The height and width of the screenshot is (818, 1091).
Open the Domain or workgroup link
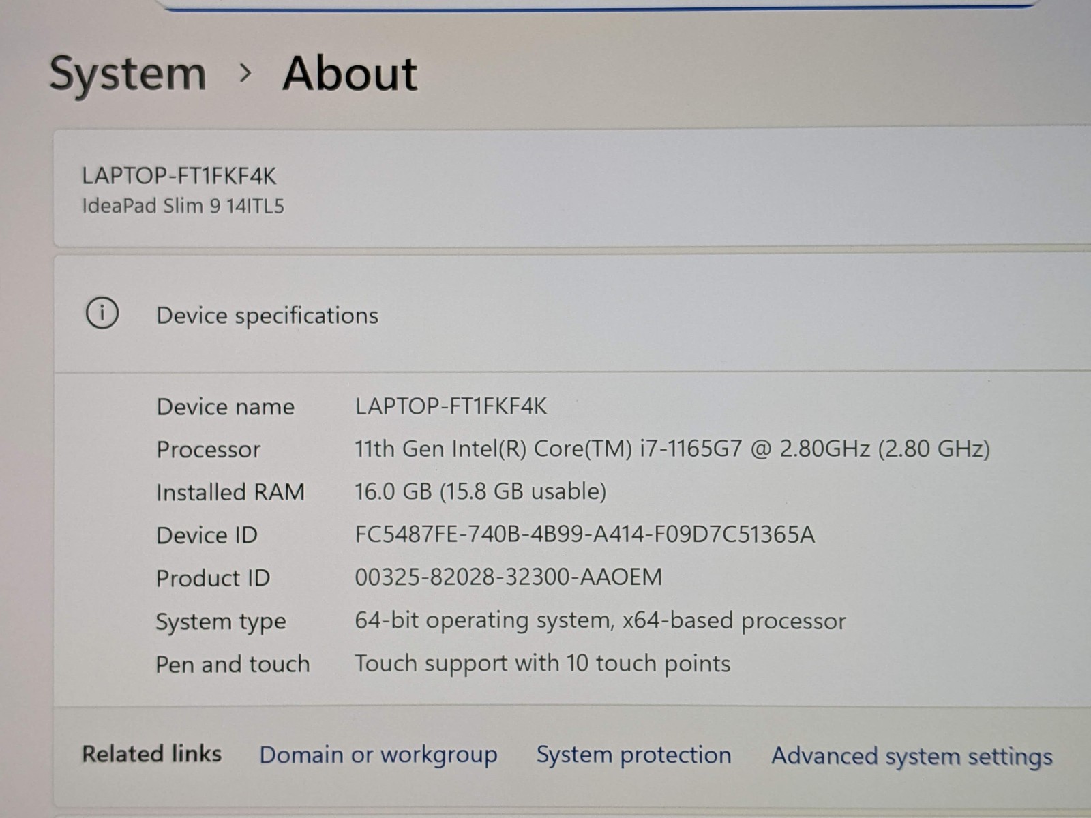tap(378, 755)
